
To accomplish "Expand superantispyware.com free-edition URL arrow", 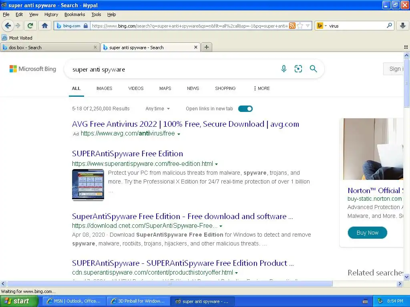I will (x=216, y=164).
